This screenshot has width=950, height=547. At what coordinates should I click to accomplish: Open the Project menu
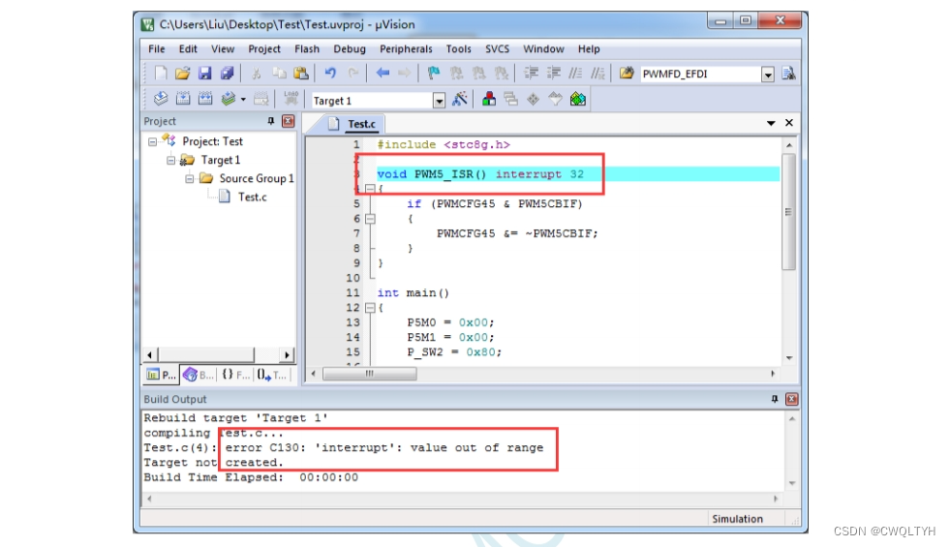tap(264, 49)
